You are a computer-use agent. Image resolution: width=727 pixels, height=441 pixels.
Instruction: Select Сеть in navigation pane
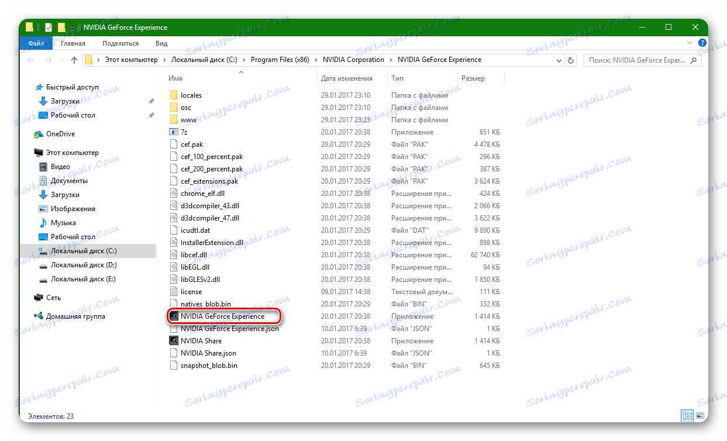[53, 298]
